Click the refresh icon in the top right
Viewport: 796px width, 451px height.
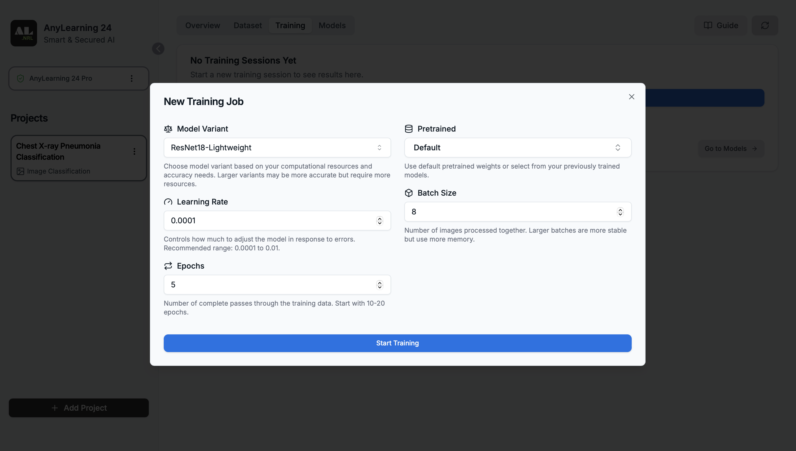tap(765, 25)
